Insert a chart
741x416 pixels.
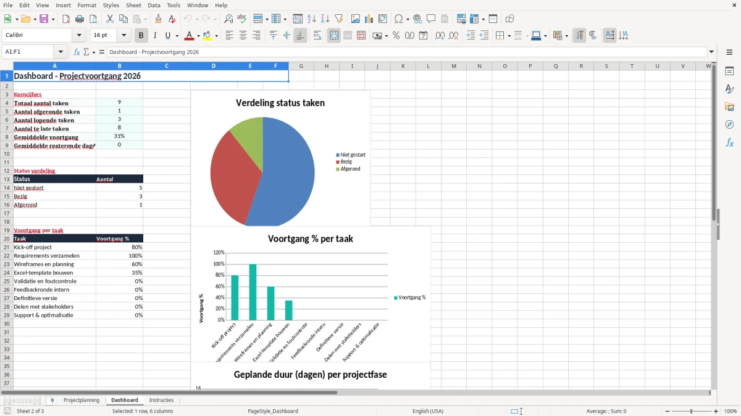coord(369,19)
